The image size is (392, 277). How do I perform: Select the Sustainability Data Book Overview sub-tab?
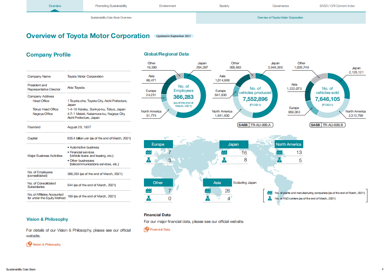point(111,17)
